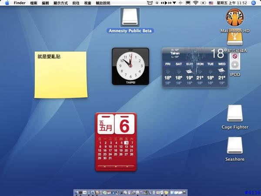Open Spotlight search in menu bar
This screenshot has width=261, height=196.
[253, 3]
